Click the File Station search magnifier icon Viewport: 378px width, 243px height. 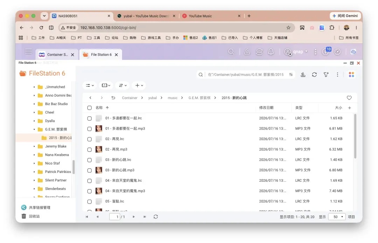[x=200, y=75]
